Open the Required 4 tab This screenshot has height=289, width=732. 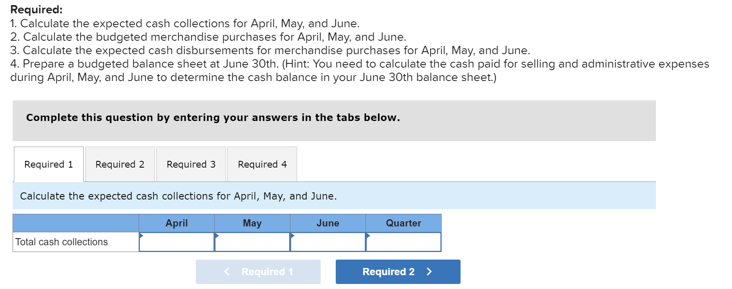[x=262, y=164]
